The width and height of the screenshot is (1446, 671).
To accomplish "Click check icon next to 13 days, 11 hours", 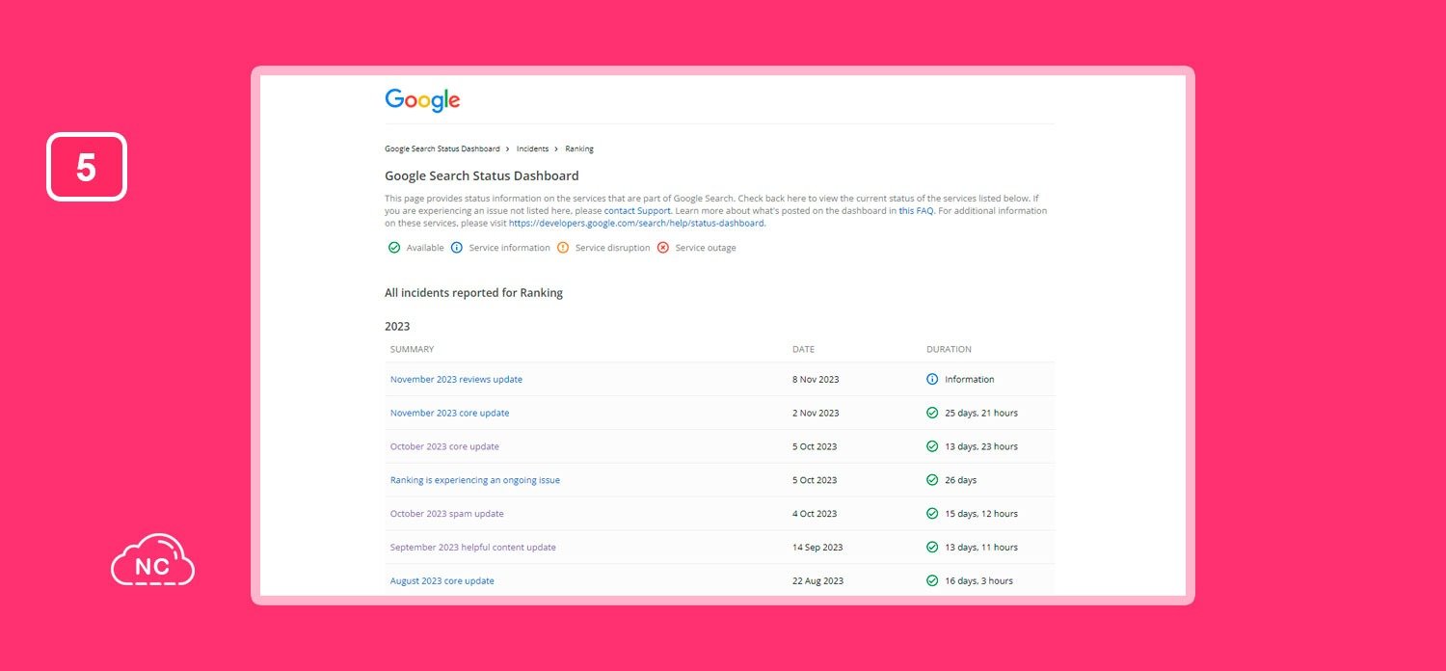I will pos(932,548).
